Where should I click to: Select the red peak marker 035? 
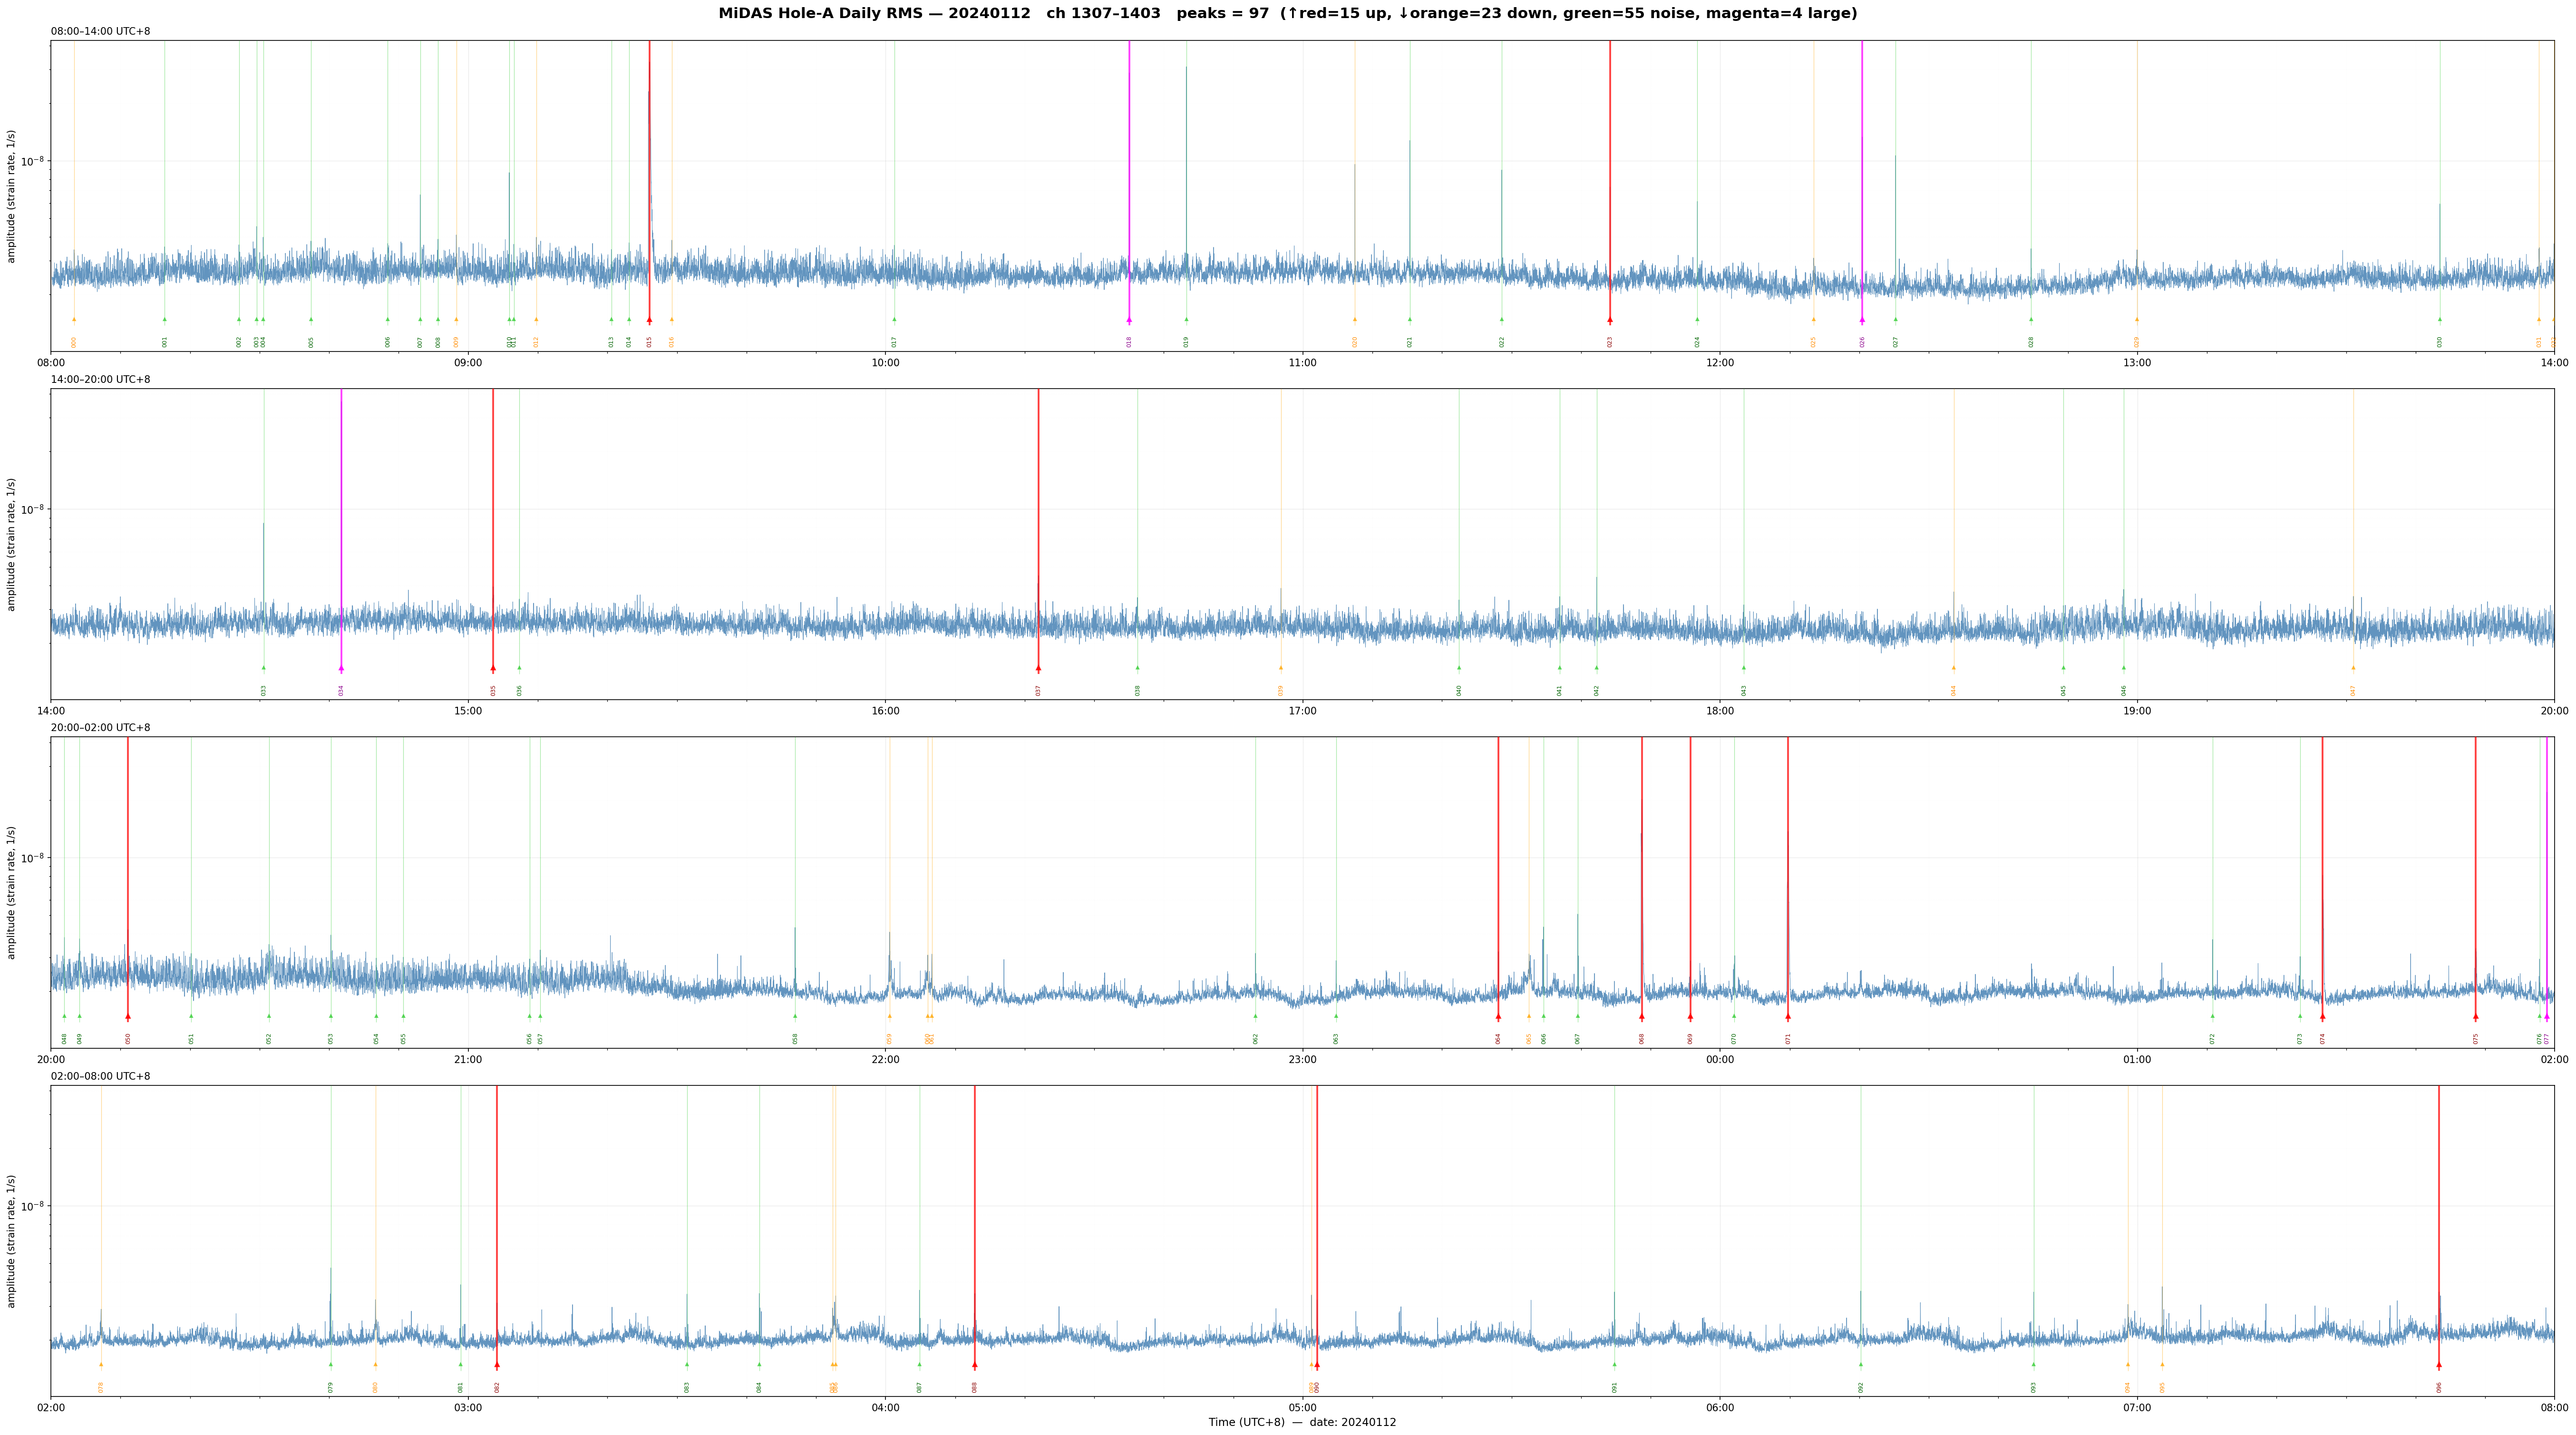[493, 668]
